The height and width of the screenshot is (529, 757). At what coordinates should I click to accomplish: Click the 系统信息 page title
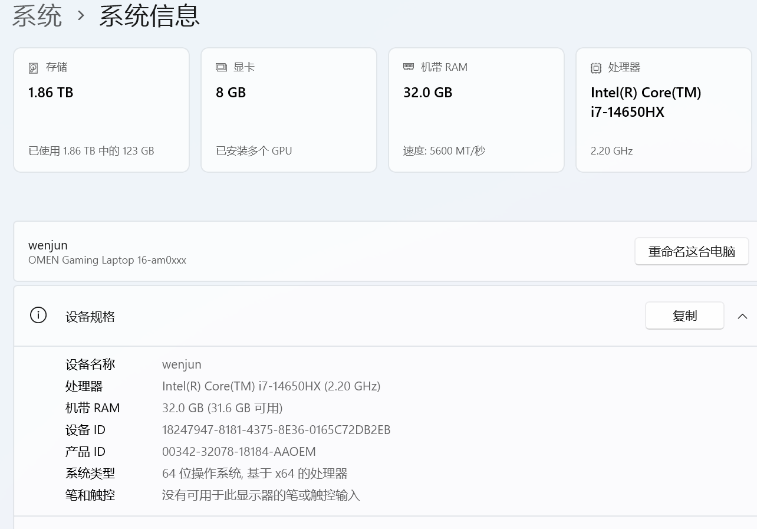point(150,16)
